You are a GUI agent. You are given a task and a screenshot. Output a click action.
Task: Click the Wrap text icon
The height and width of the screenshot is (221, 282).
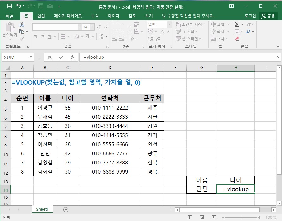tap(136, 24)
